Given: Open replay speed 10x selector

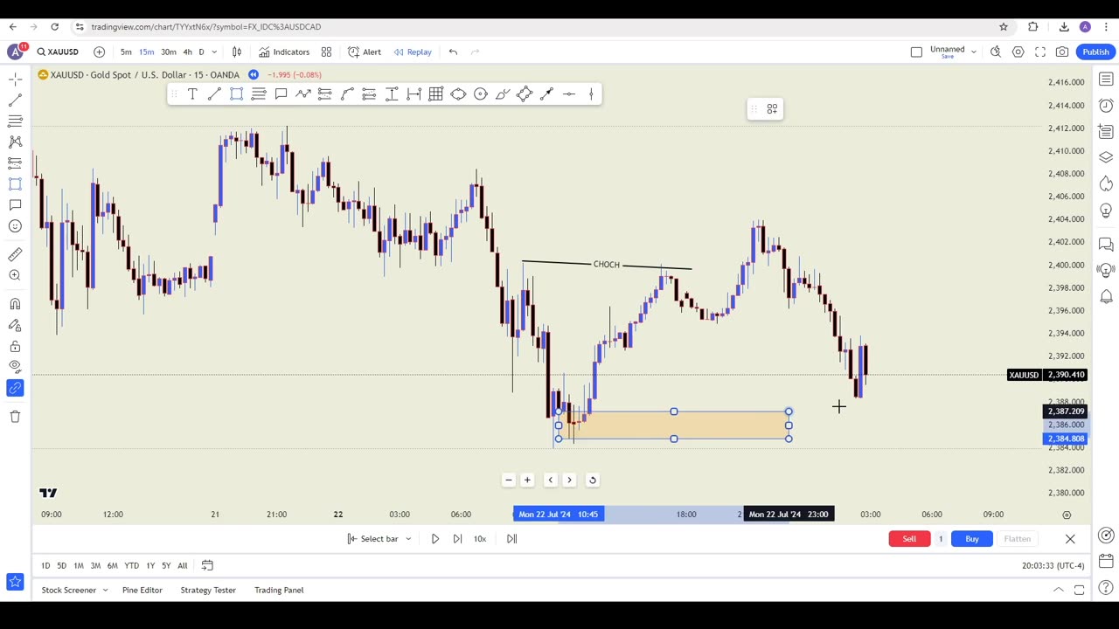Looking at the screenshot, I should (x=480, y=539).
